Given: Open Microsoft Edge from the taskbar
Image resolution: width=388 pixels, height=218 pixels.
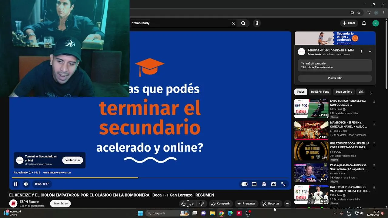Looking at the screenshot, I should pyautogui.click(x=230, y=213).
